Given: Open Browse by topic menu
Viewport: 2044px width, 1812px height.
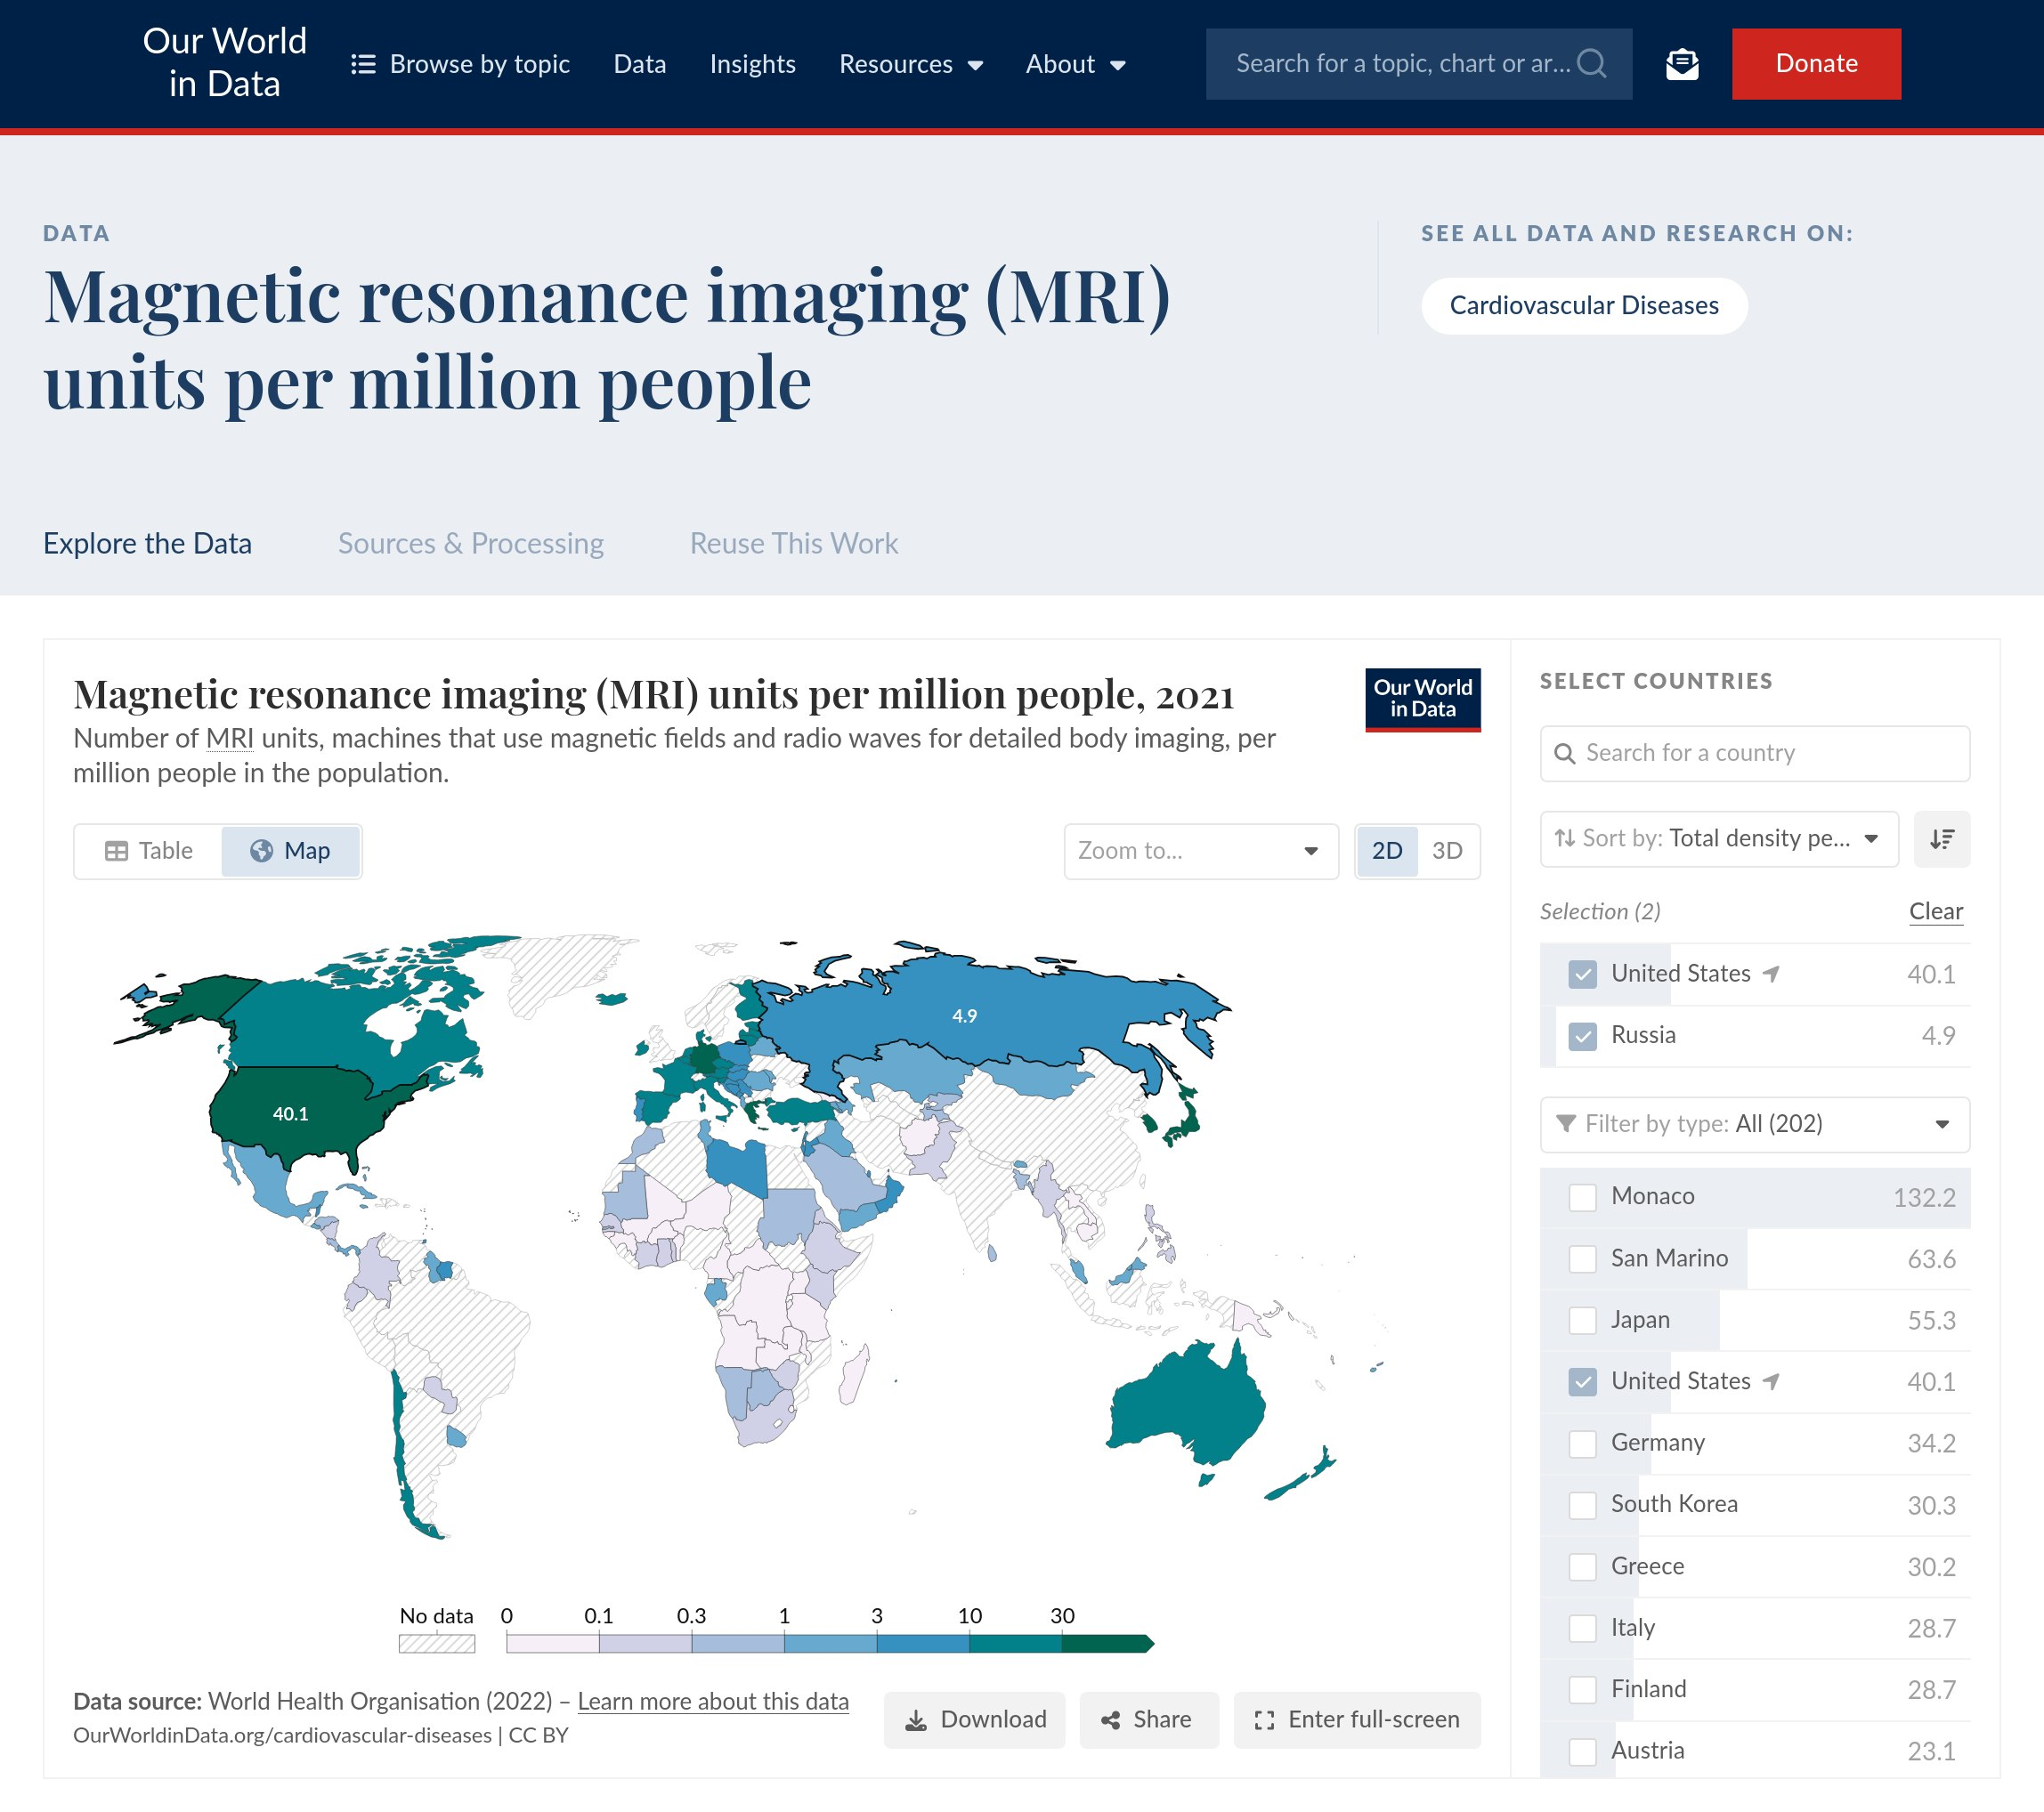Looking at the screenshot, I should coord(461,64).
